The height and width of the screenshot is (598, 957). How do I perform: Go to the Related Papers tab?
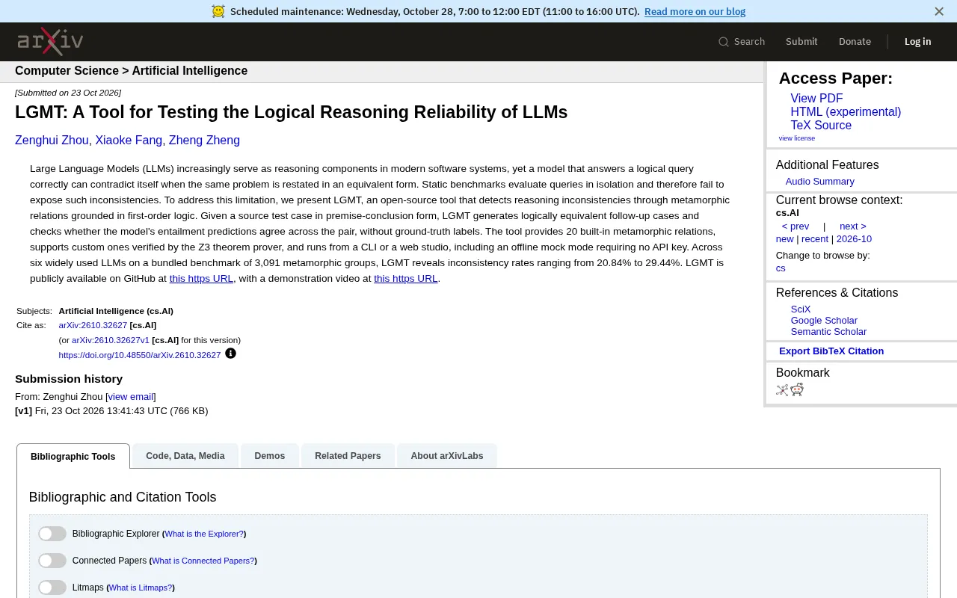pos(348,456)
